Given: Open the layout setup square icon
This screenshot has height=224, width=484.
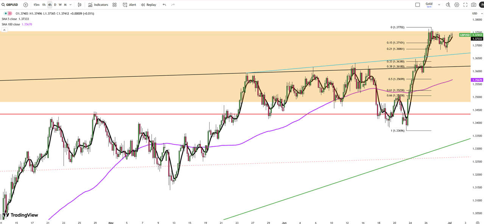Looking at the screenshot, I should [417, 5].
